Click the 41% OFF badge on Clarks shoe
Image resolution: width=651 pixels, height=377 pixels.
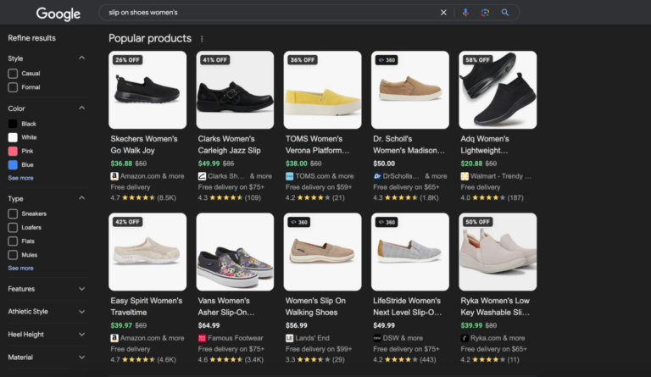click(215, 60)
